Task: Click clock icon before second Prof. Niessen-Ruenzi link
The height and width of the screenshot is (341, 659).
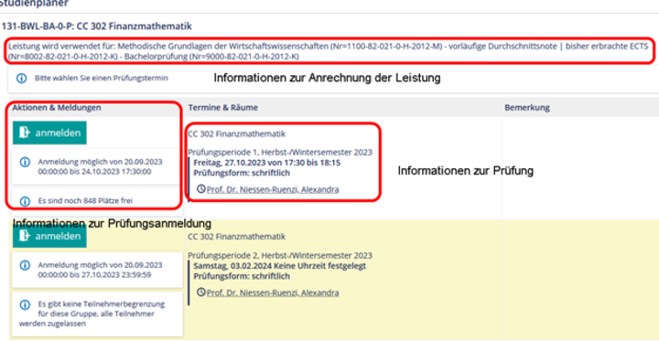Action: pos(201,293)
